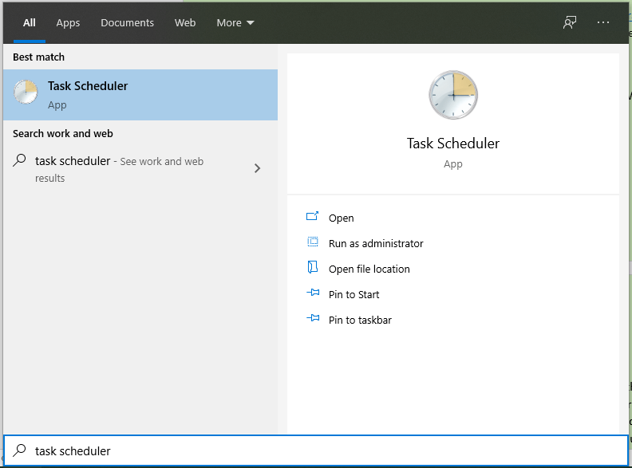Click the small Task Scheduler clock icon
This screenshot has width=632, height=468.
click(26, 93)
